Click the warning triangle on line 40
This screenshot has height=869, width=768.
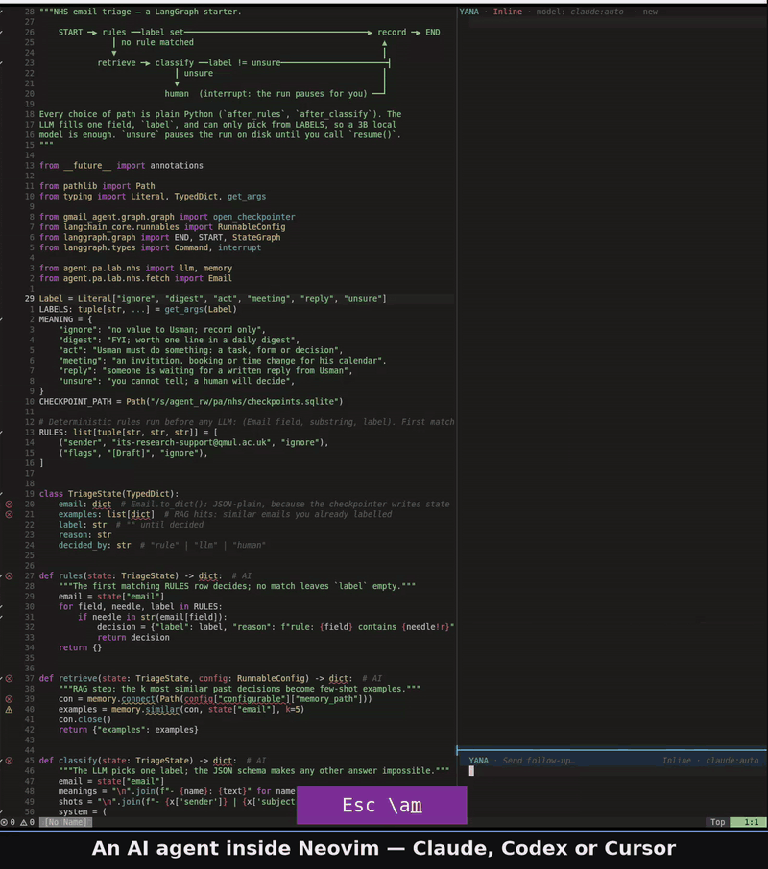click(9, 710)
